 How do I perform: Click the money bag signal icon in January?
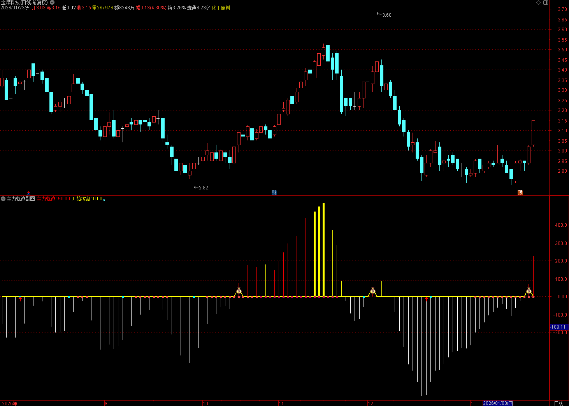click(x=529, y=290)
